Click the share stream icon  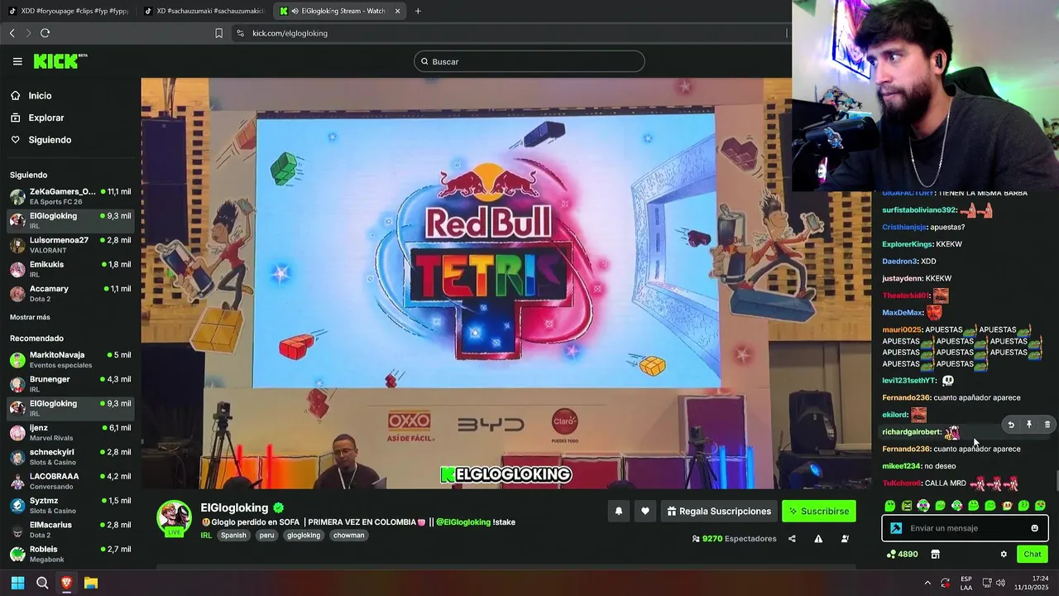click(792, 539)
